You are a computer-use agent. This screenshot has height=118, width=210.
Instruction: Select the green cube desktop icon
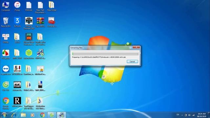coord(29,54)
